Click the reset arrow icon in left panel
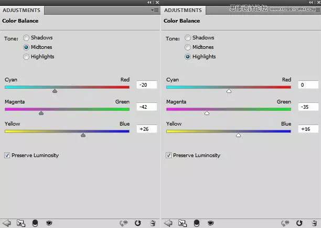The image size is (321, 228). coord(138,223)
